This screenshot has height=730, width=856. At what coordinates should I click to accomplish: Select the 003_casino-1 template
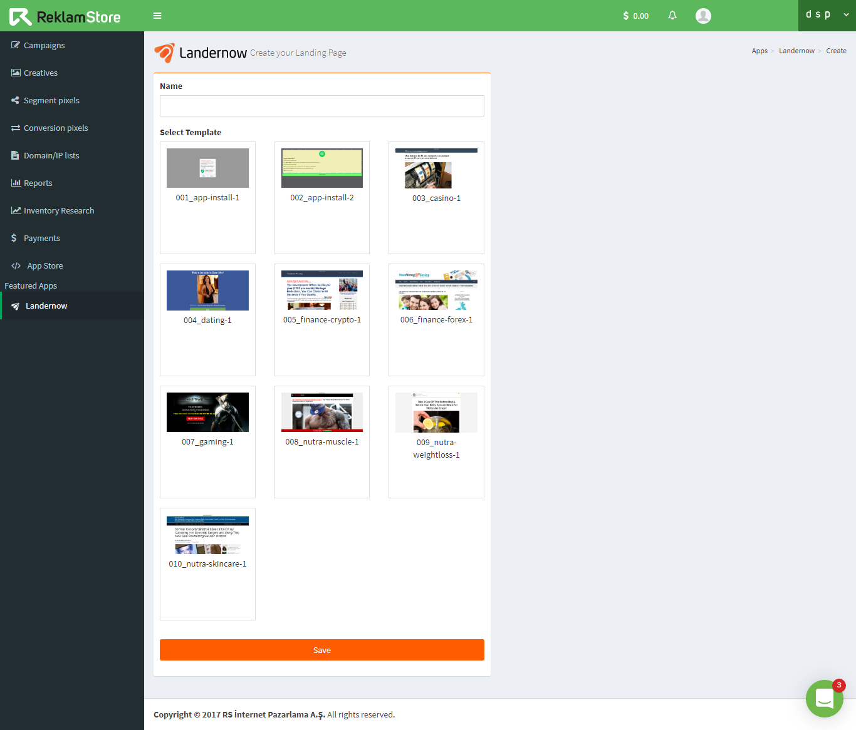[436, 197]
